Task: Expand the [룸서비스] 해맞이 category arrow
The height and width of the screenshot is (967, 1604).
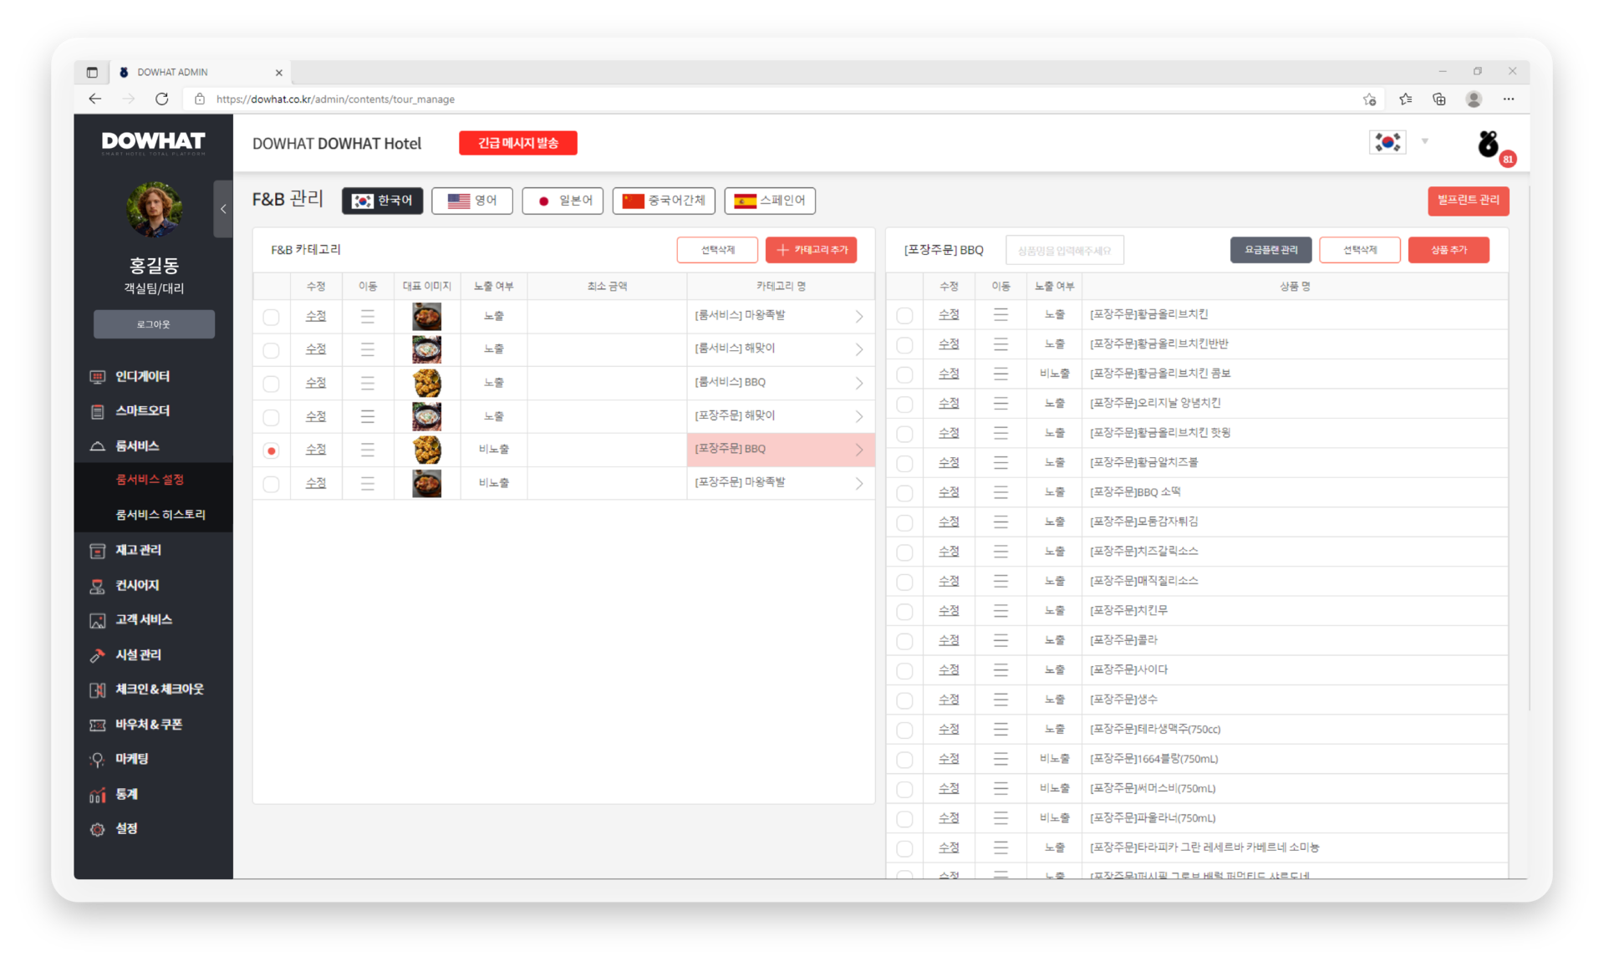Action: tap(859, 349)
